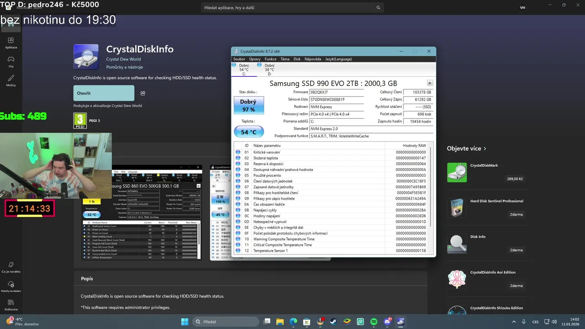This screenshot has width=585, height=329.
Task: Open File Explorer from taskbar
Action: coord(280,322)
